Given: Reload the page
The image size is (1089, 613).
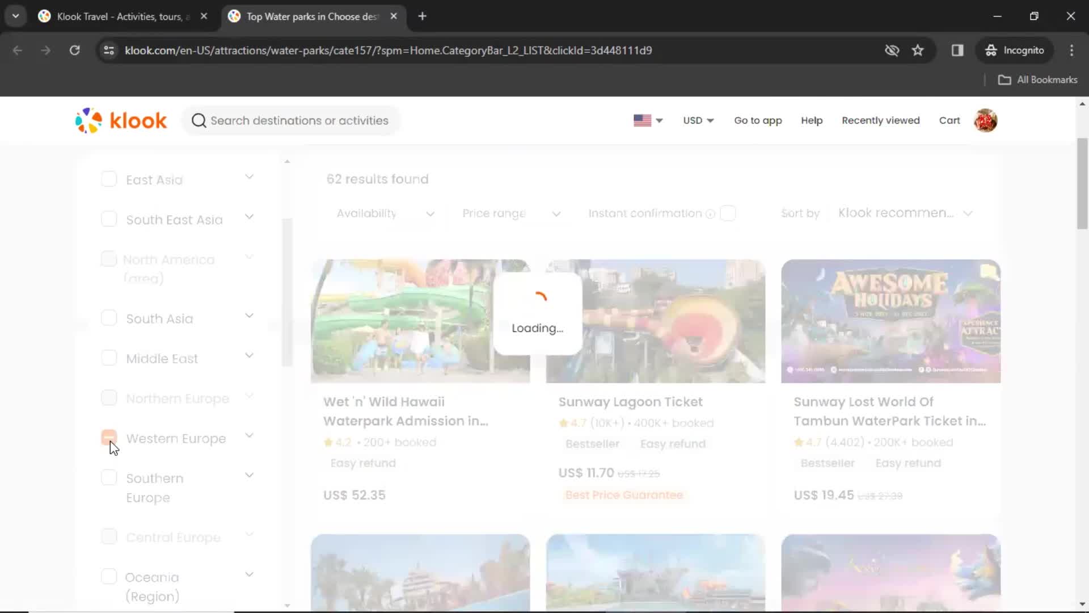Looking at the screenshot, I should click(74, 50).
